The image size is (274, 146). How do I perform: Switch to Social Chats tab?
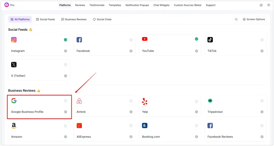[x=102, y=19]
